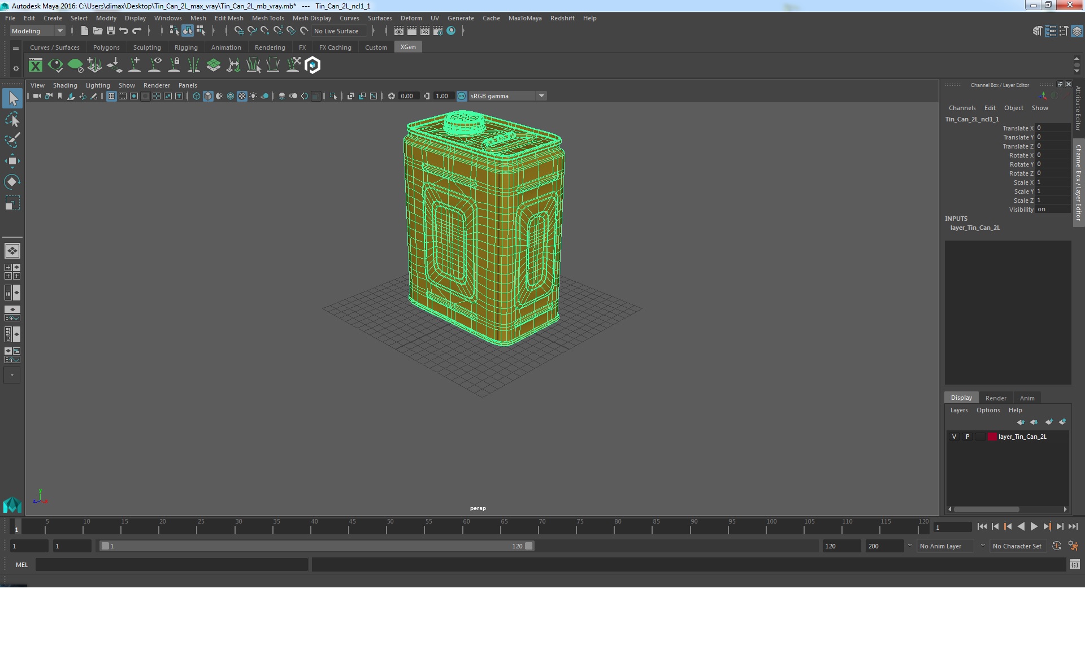Click No Live Surface field
This screenshot has height=654, width=1085.
pos(339,31)
